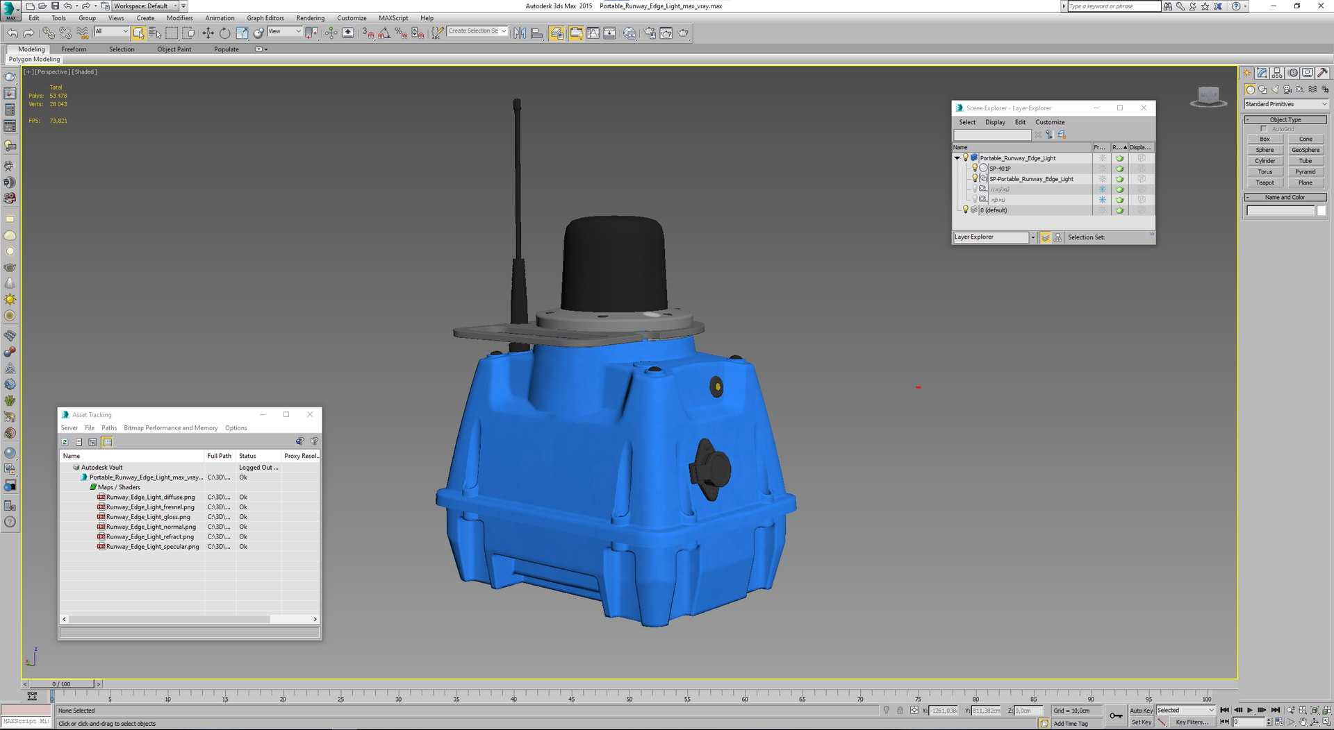Switch to the Freeform ribbon tab
Screen dimensions: 1334x730
click(74, 49)
